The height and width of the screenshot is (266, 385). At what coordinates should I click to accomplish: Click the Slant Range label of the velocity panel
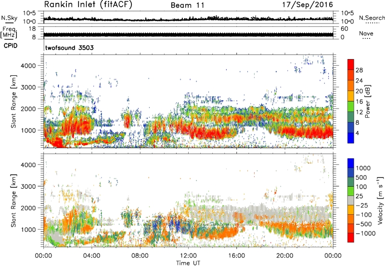coord(13,200)
